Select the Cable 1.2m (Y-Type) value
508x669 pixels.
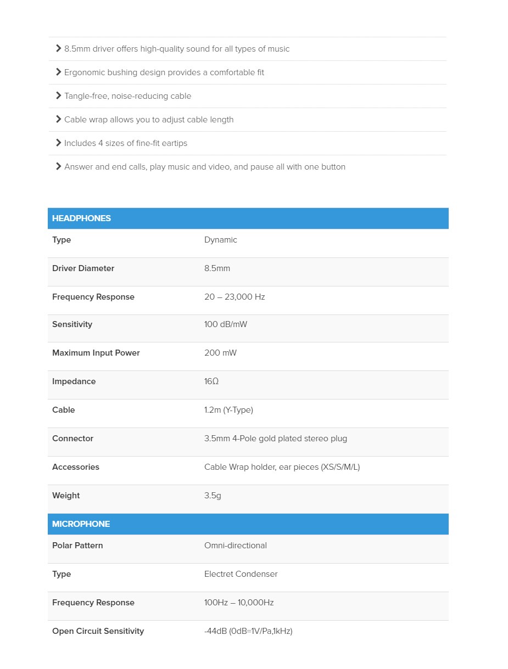(228, 410)
